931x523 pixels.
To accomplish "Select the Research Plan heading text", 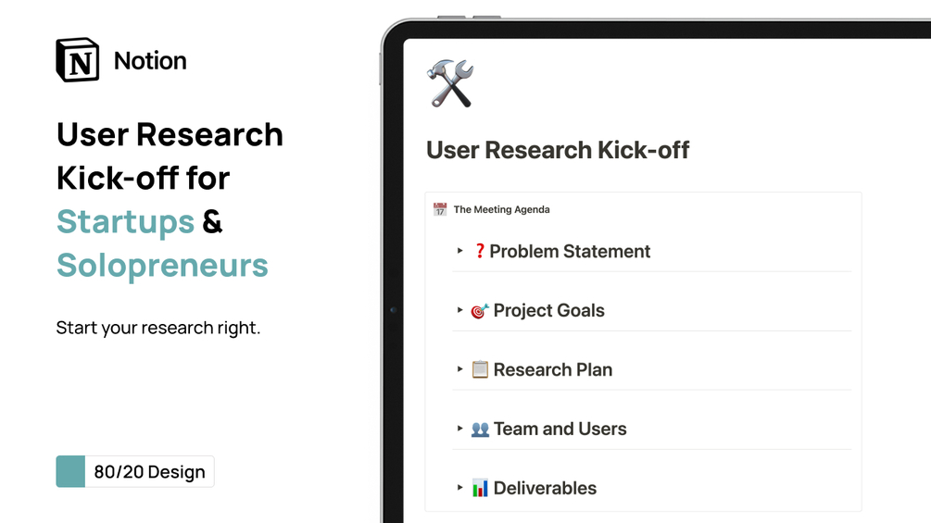I will [553, 369].
